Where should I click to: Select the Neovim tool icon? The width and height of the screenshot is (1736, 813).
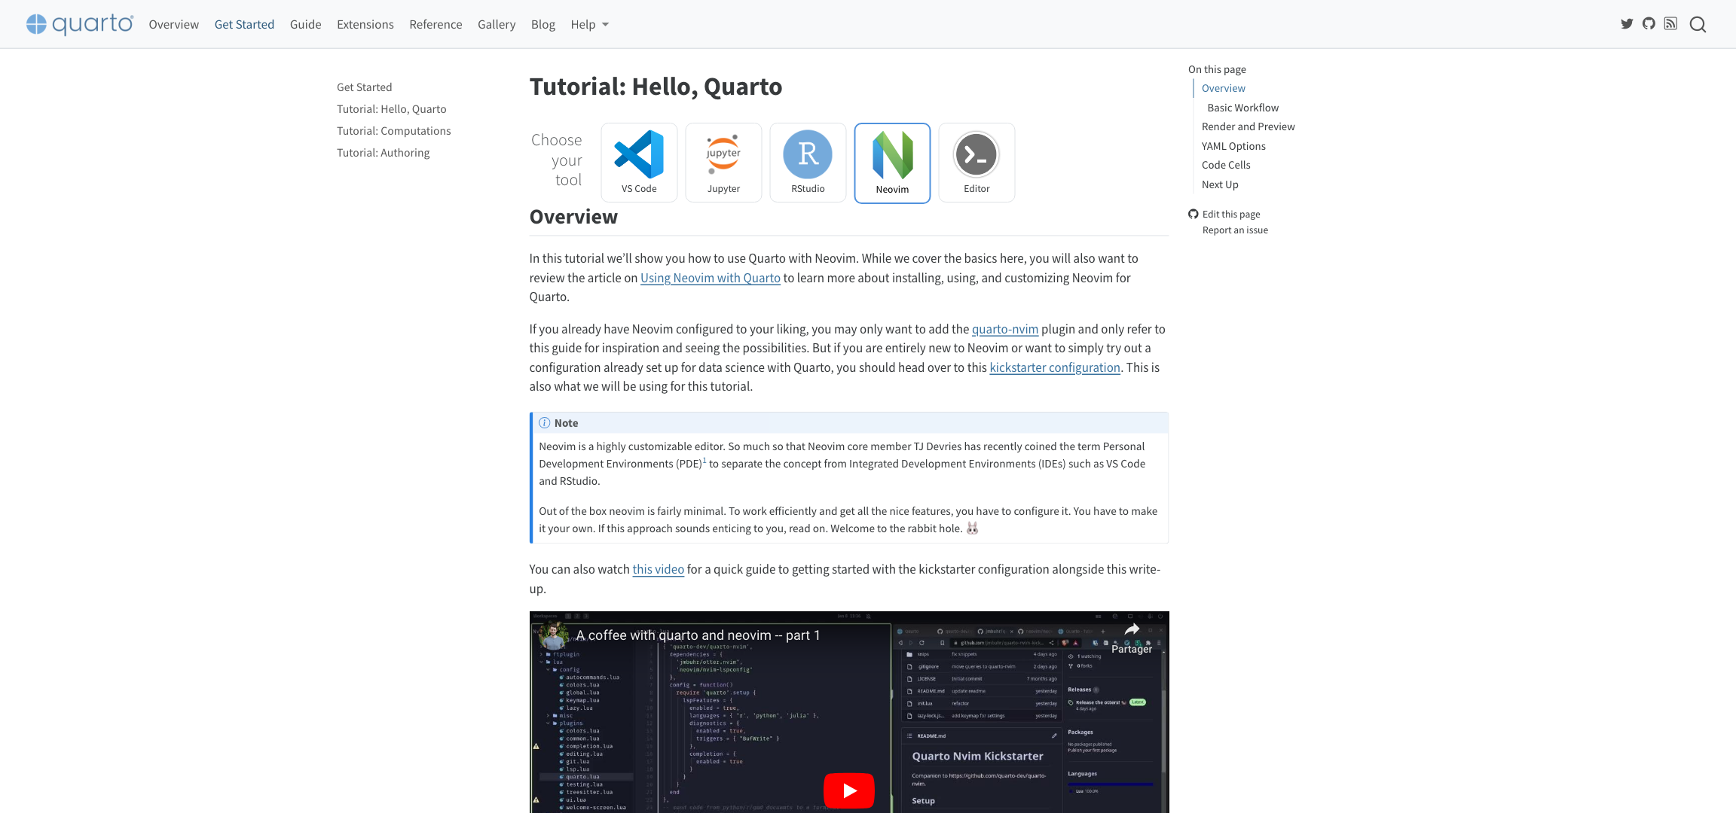pos(892,163)
